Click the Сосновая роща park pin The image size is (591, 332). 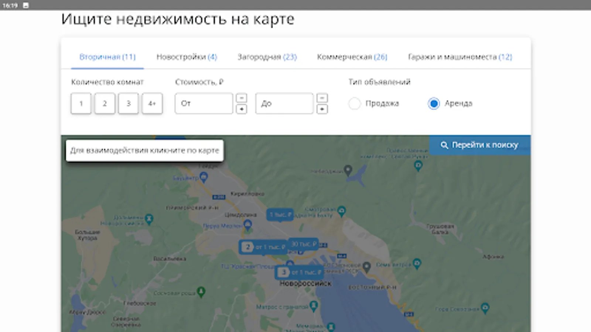(x=201, y=292)
